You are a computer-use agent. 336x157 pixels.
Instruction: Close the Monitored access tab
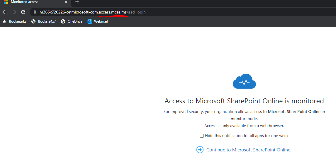click(x=66, y=2)
